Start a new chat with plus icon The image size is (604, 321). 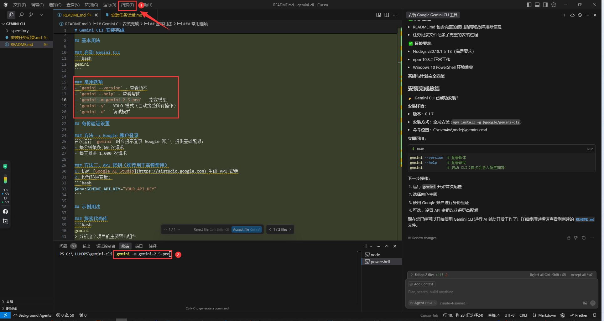(x=565, y=15)
